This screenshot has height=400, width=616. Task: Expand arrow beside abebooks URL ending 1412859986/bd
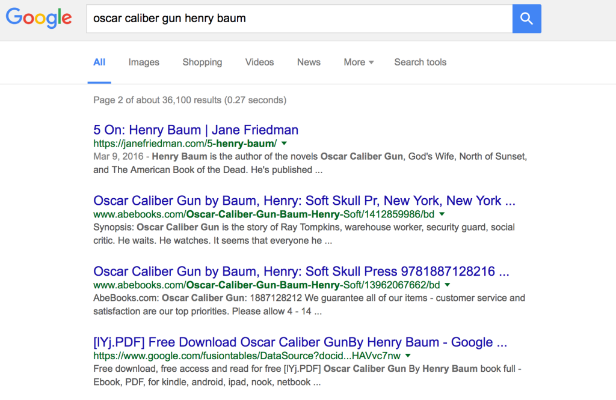click(x=442, y=214)
